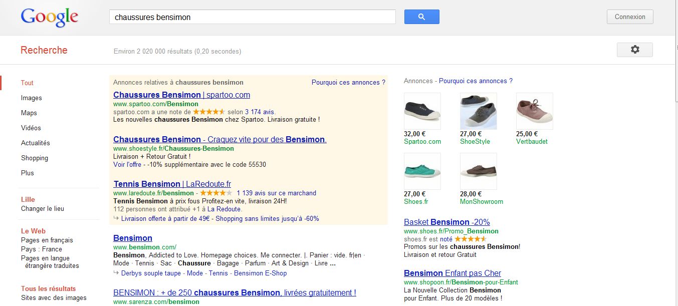Filter by Pages en français
This screenshot has width=678, height=306.
pyautogui.click(x=47, y=240)
